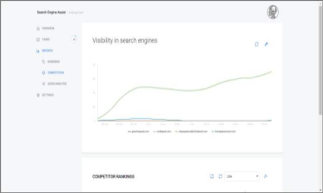The height and width of the screenshot is (193, 323).
Task: Refresh the Competitor Rankings table
Action: tap(220, 176)
